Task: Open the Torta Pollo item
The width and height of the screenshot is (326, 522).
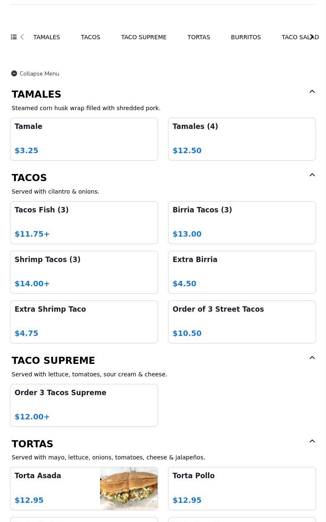Action: pos(242,489)
